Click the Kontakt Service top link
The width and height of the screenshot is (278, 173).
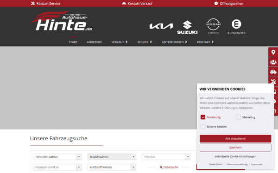coord(46,3)
